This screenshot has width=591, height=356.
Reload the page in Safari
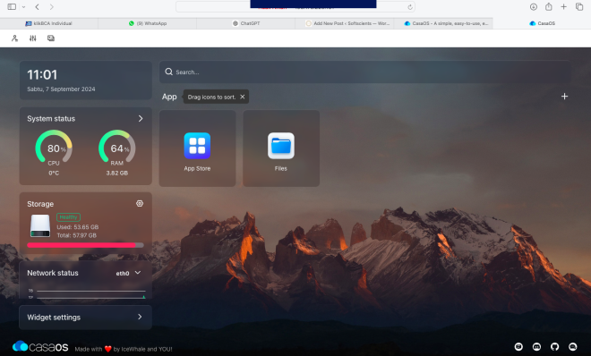coord(410,7)
